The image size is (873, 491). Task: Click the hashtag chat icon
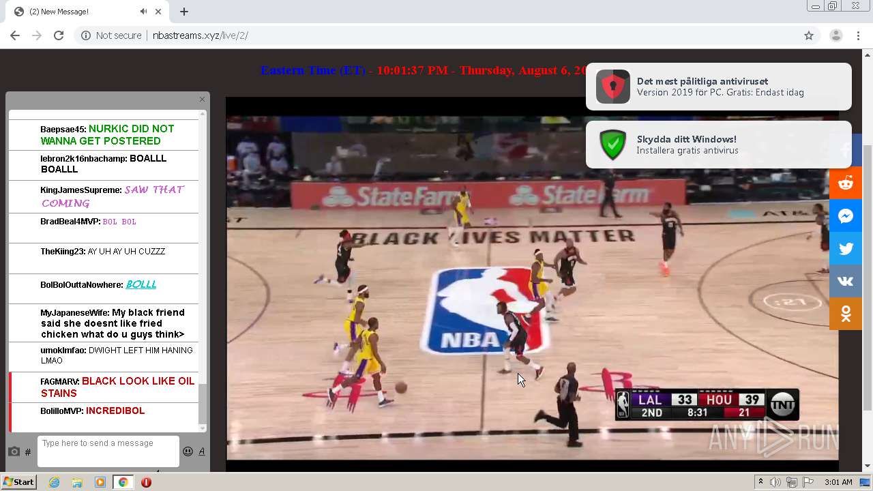pos(28,452)
